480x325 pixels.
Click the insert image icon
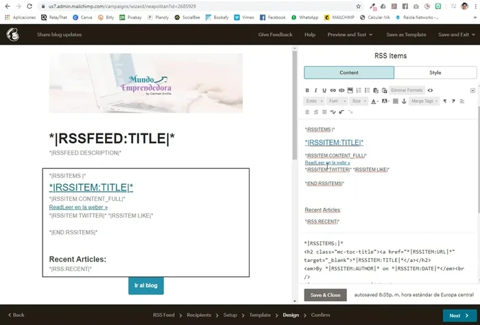pyautogui.click(x=350, y=90)
